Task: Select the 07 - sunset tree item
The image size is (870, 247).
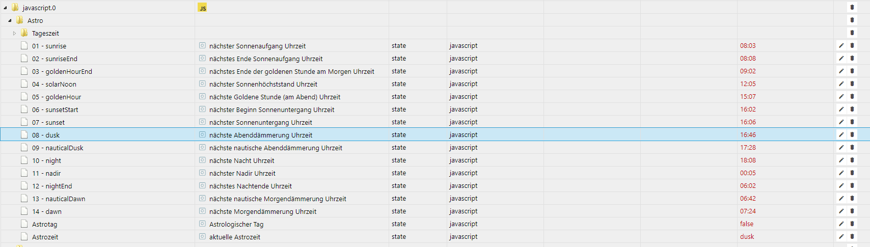Action: click(x=48, y=122)
